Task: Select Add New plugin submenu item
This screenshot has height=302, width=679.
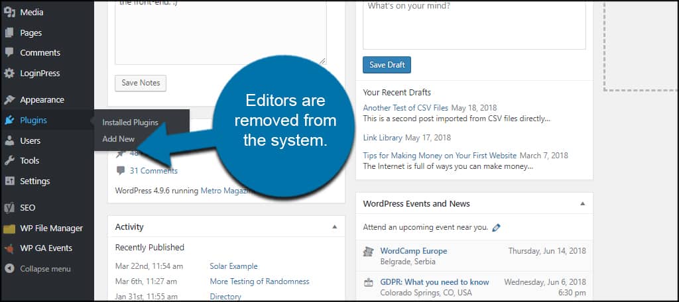Action: pyautogui.click(x=118, y=139)
